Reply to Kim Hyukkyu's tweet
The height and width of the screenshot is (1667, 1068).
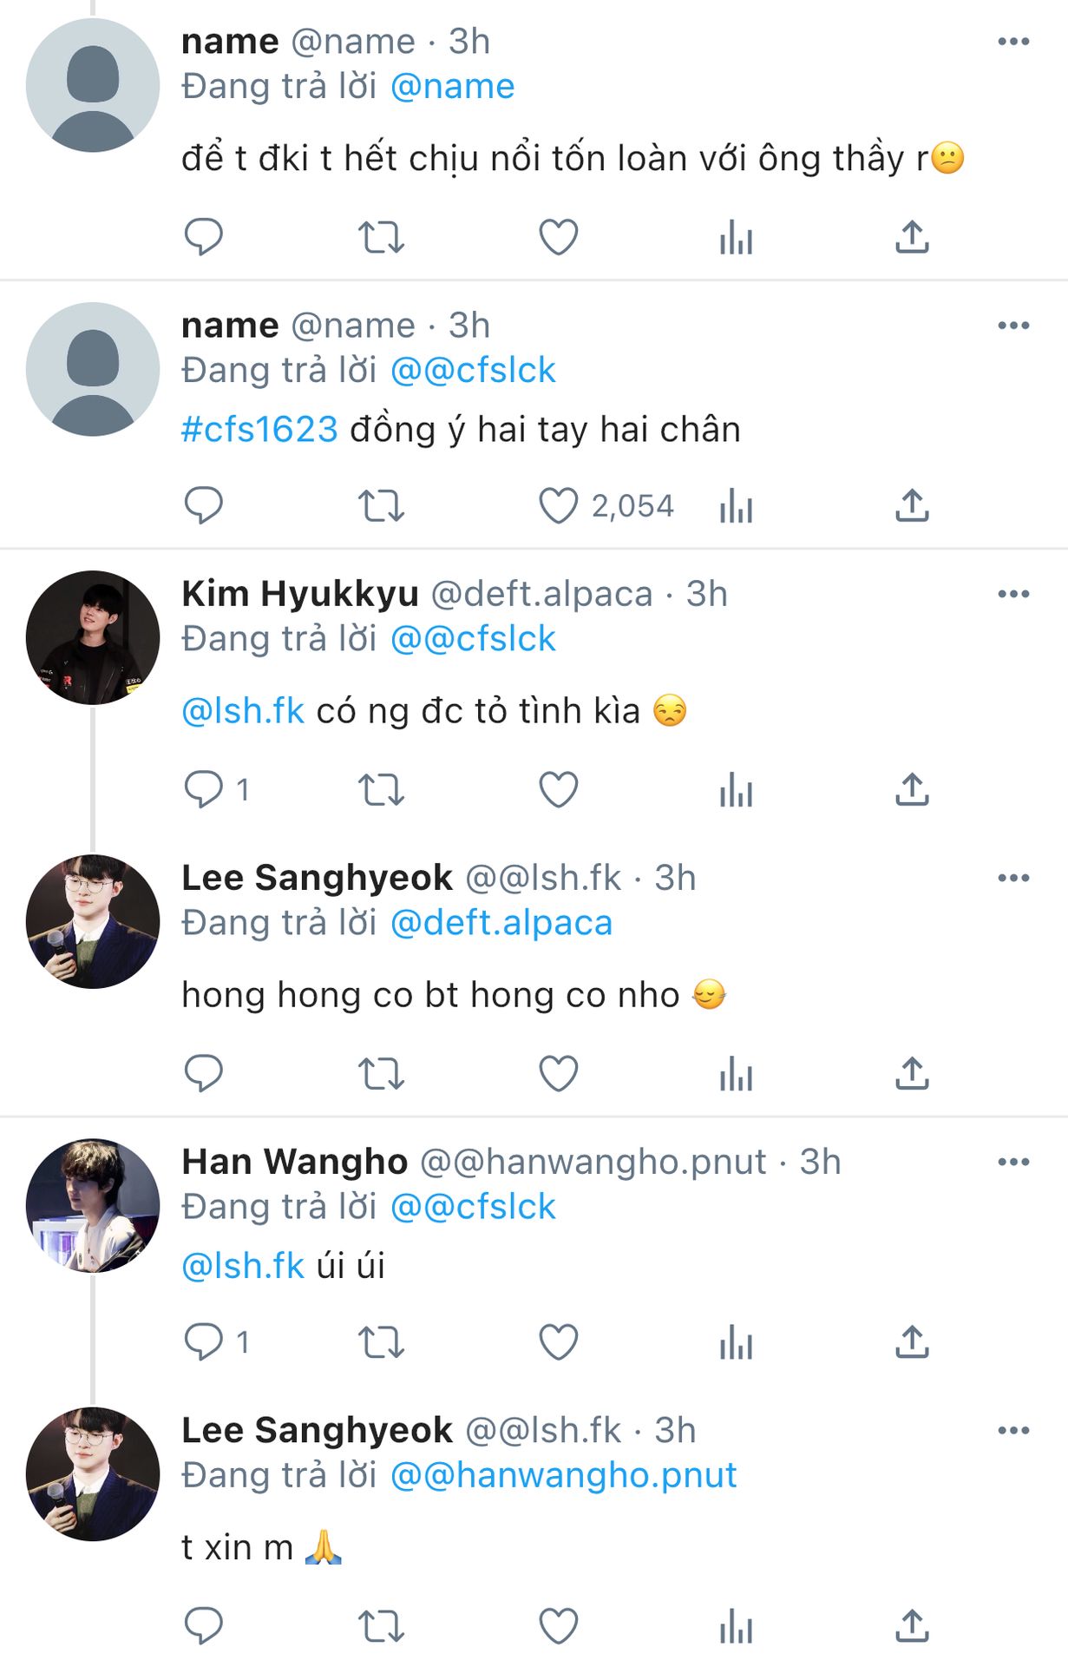point(204,790)
